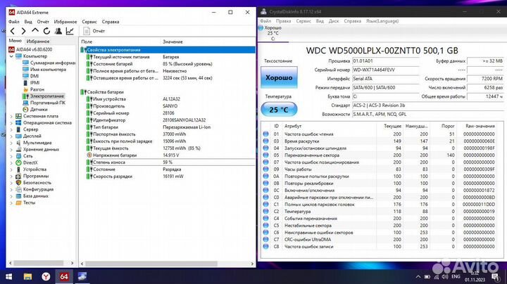This screenshot has width=507, height=284.
Task: Expand the Системная плата node
Action: (11, 116)
